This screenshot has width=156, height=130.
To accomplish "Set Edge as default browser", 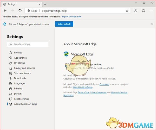I will click(x=64, y=24).
